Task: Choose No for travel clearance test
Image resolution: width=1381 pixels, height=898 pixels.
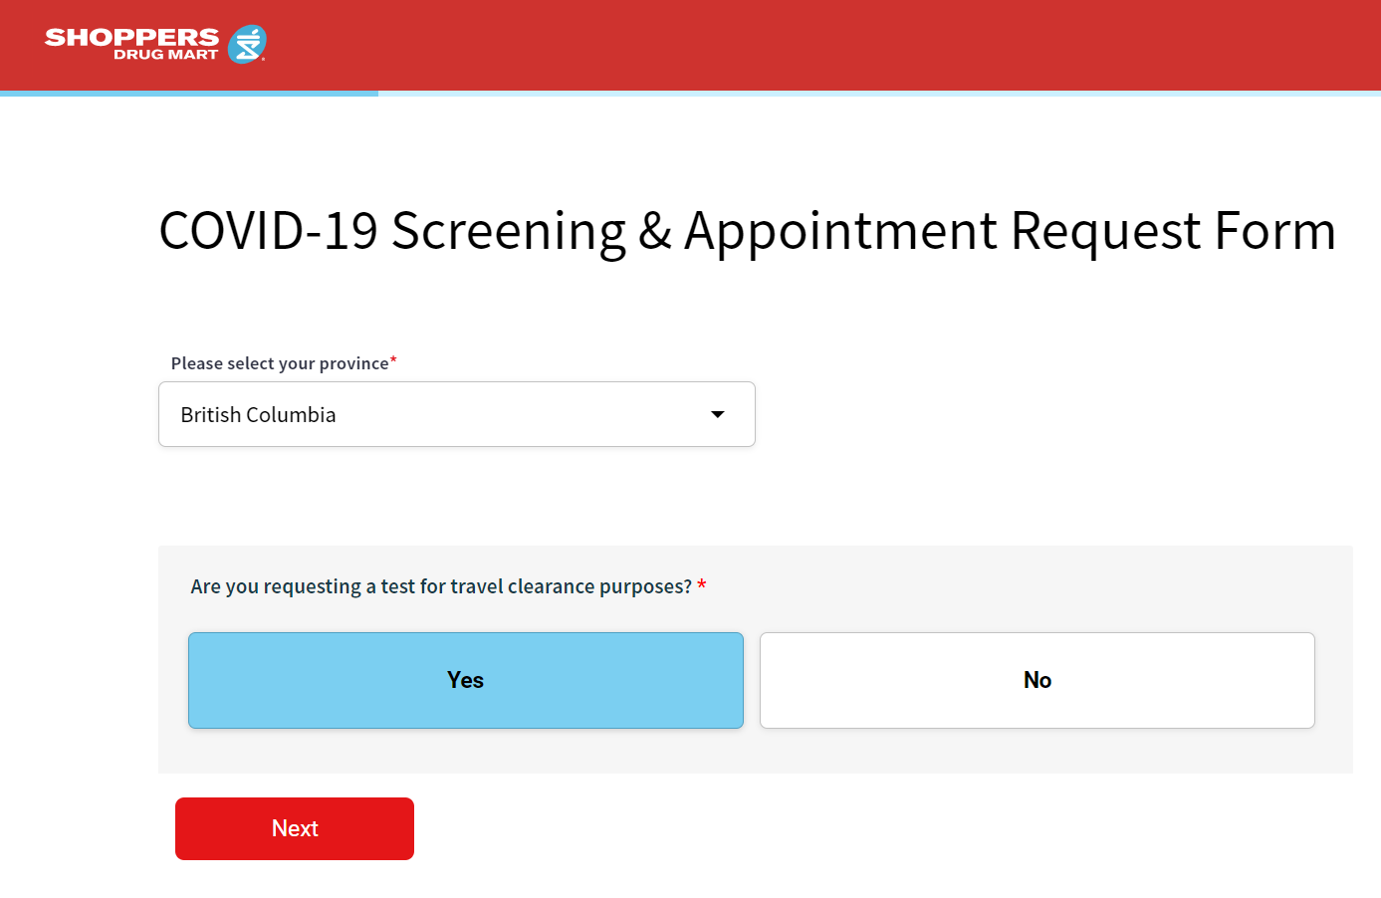Action: coord(1036,680)
